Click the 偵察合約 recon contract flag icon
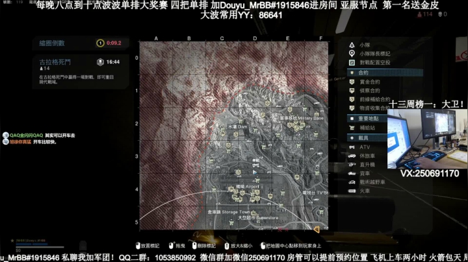 pos(352,91)
